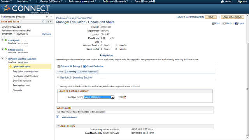Refresh the Steps and Tasks list
The height and width of the screenshot is (140, 249).
pyautogui.click(x=43, y=21)
